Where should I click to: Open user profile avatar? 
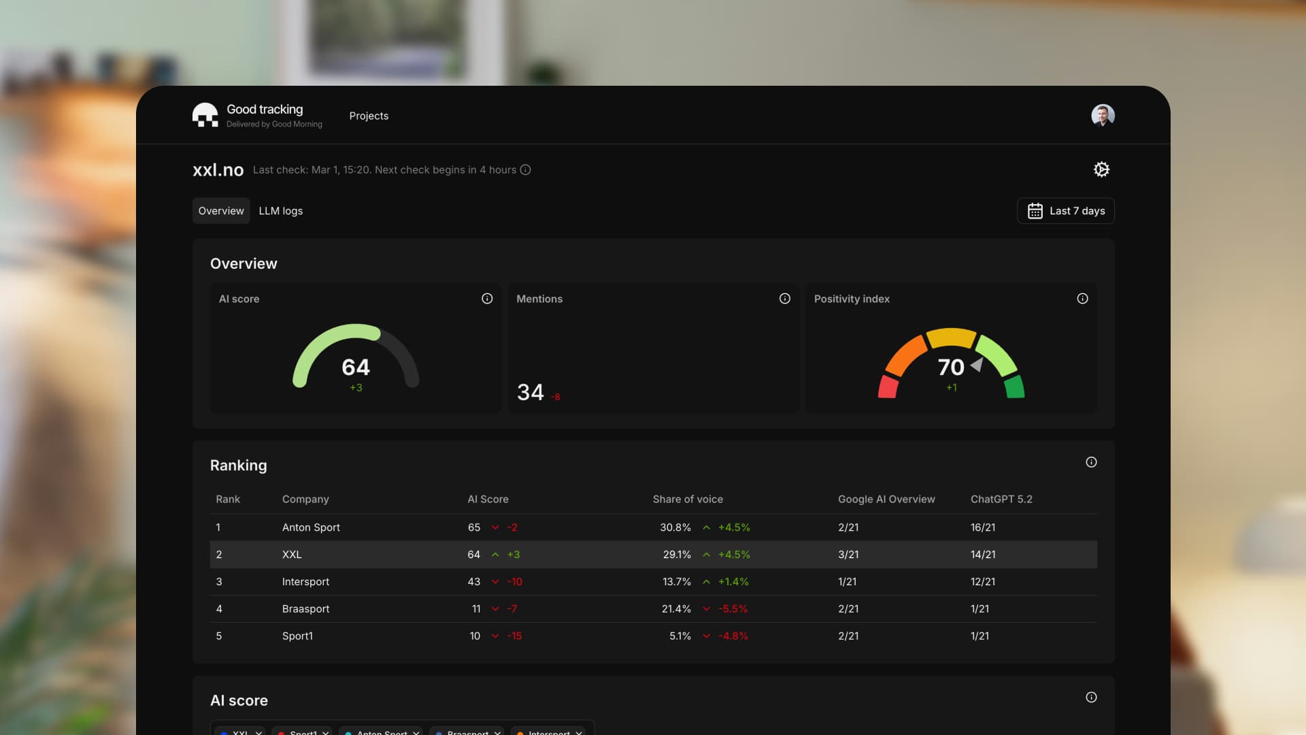(1102, 115)
